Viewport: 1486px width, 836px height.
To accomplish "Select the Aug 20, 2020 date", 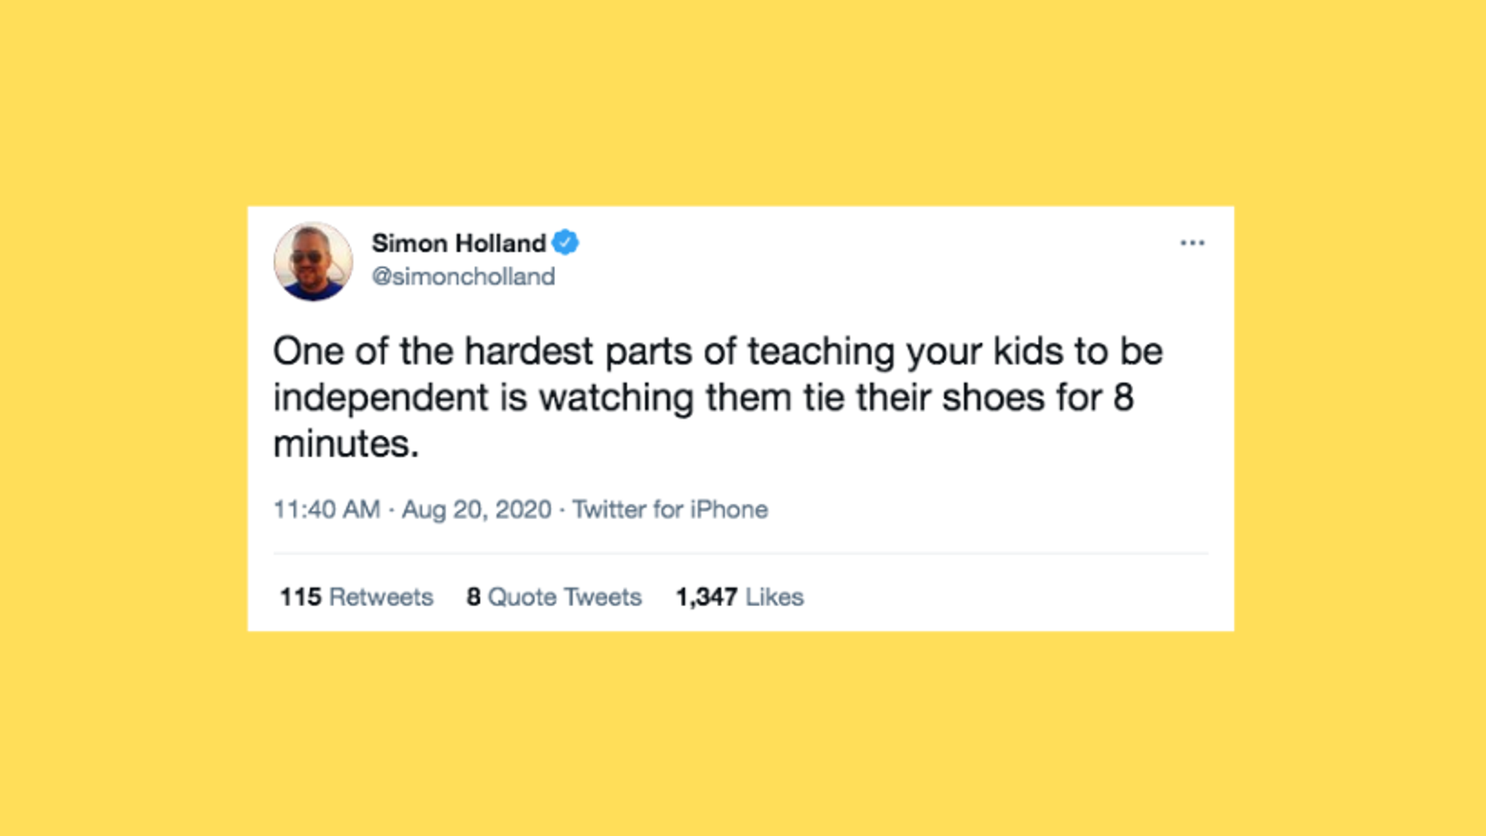I will pos(476,509).
